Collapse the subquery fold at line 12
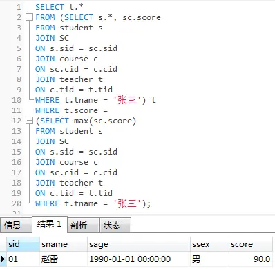 pos(29,121)
